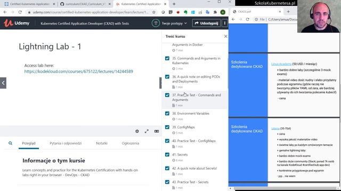Click the Udemy address bar URL
This screenshot has height=191, width=341.
90,12
